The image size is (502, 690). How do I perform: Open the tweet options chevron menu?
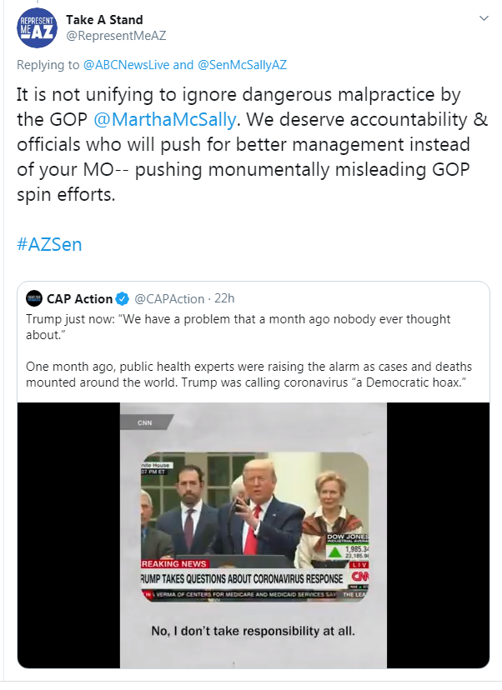(x=484, y=18)
